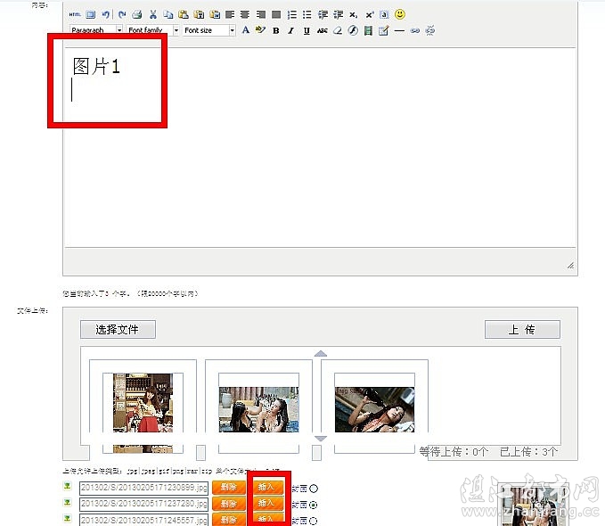Select cover radio for first uploaded file
Image resolution: width=605 pixels, height=526 pixels.
(x=313, y=489)
